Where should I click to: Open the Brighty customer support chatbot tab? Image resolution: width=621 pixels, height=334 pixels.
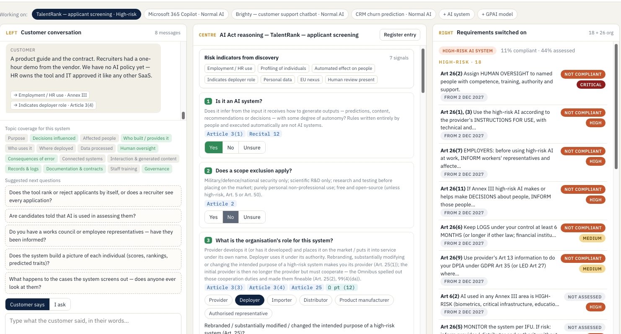pyautogui.click(x=290, y=14)
